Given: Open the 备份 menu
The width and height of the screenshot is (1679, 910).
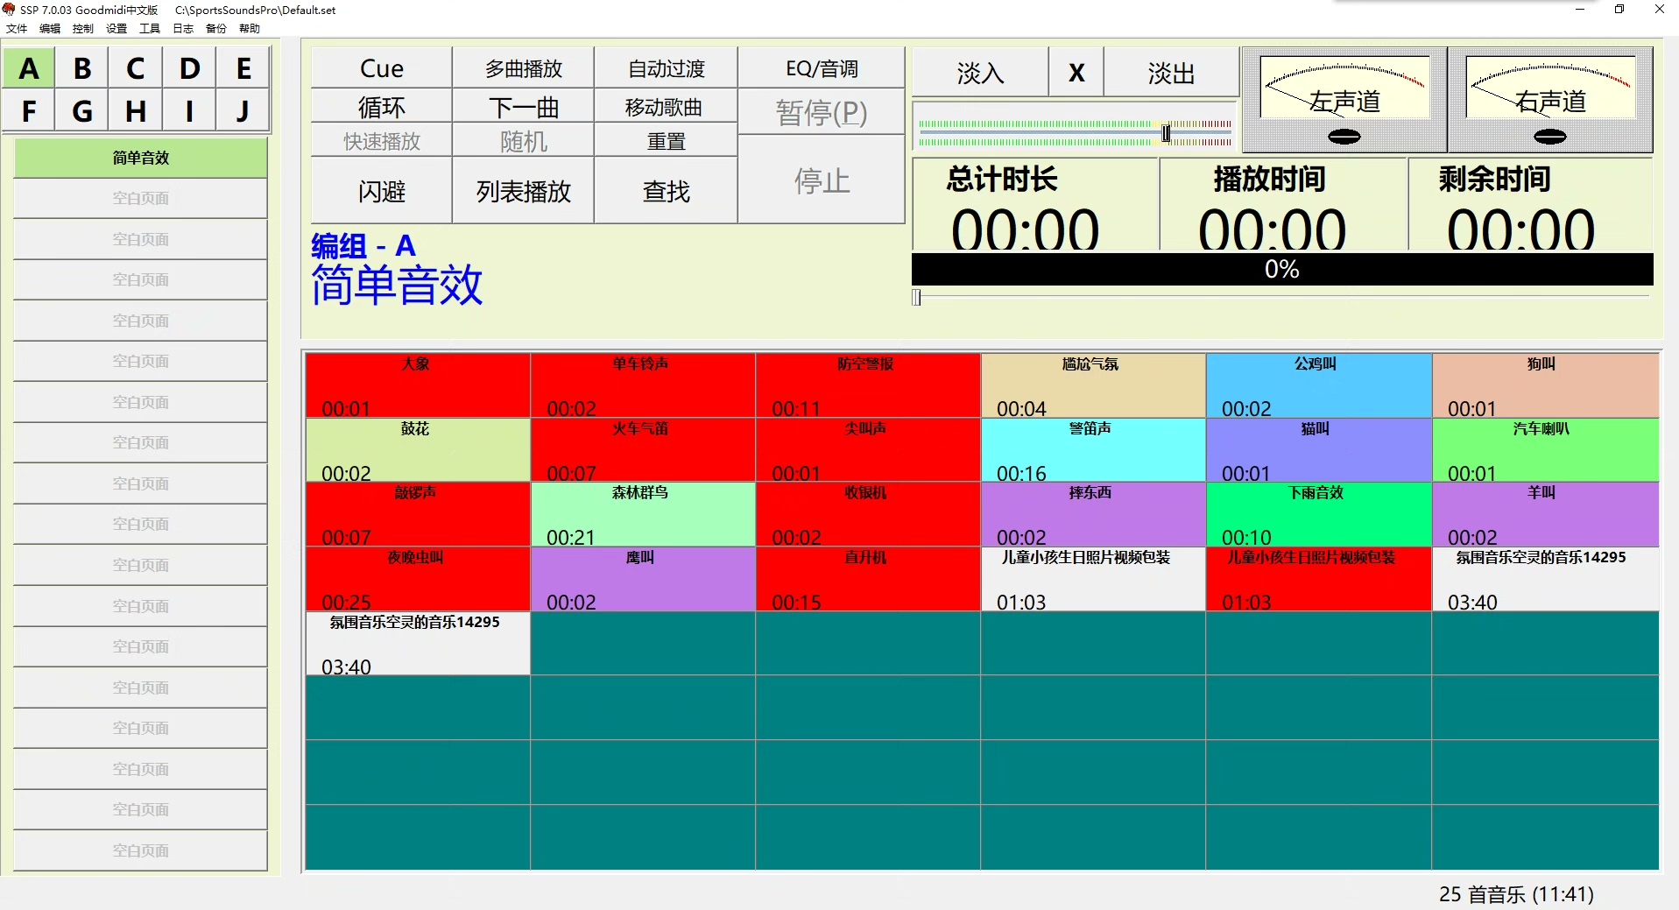Looking at the screenshot, I should [x=216, y=29].
